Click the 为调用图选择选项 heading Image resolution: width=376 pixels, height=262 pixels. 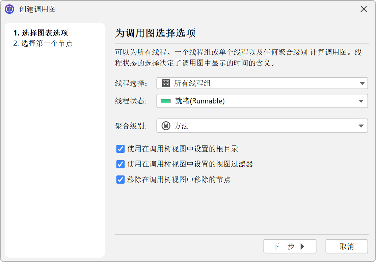tap(155, 33)
